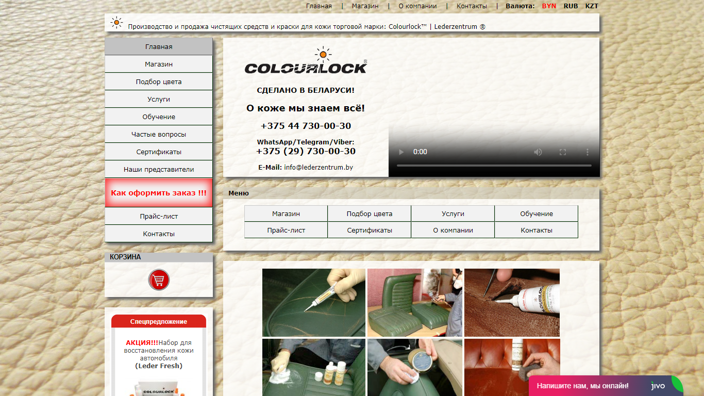Mute the video via speaker icon

click(x=538, y=152)
